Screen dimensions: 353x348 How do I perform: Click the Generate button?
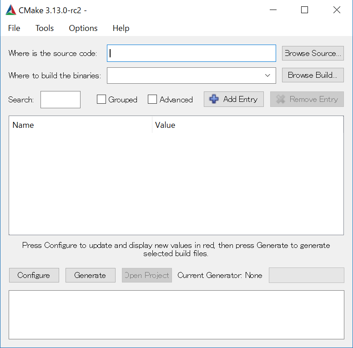[x=90, y=275]
